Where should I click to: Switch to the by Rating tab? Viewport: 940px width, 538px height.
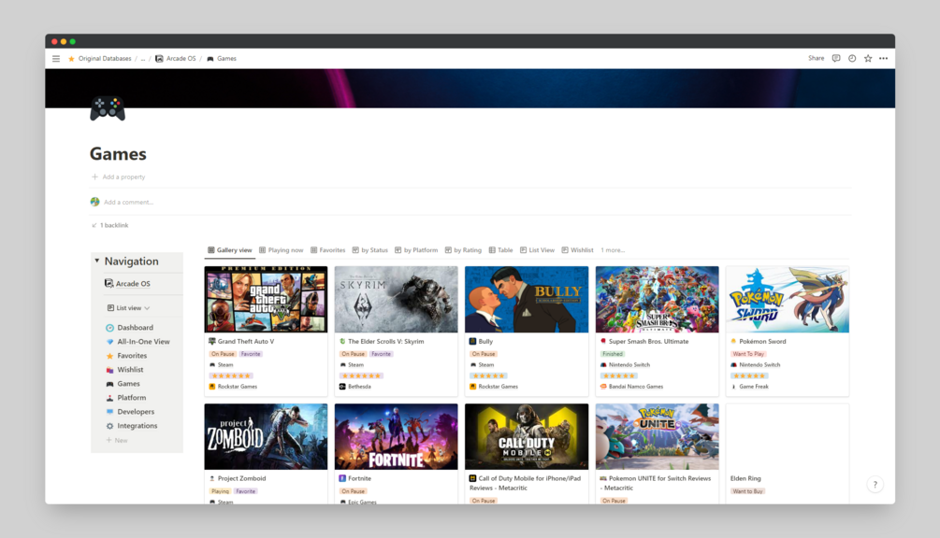click(x=463, y=250)
